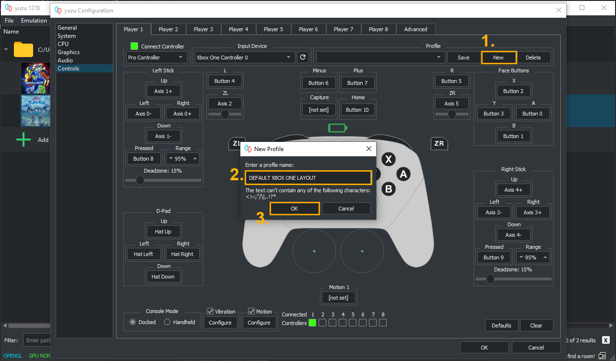Click the Clear button

pyautogui.click(x=536, y=326)
